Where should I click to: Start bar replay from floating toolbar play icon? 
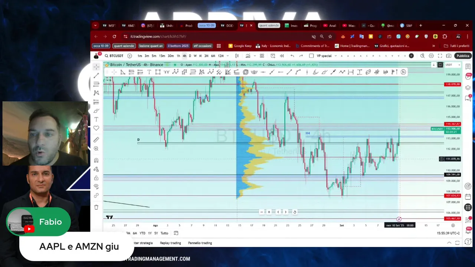point(403,72)
